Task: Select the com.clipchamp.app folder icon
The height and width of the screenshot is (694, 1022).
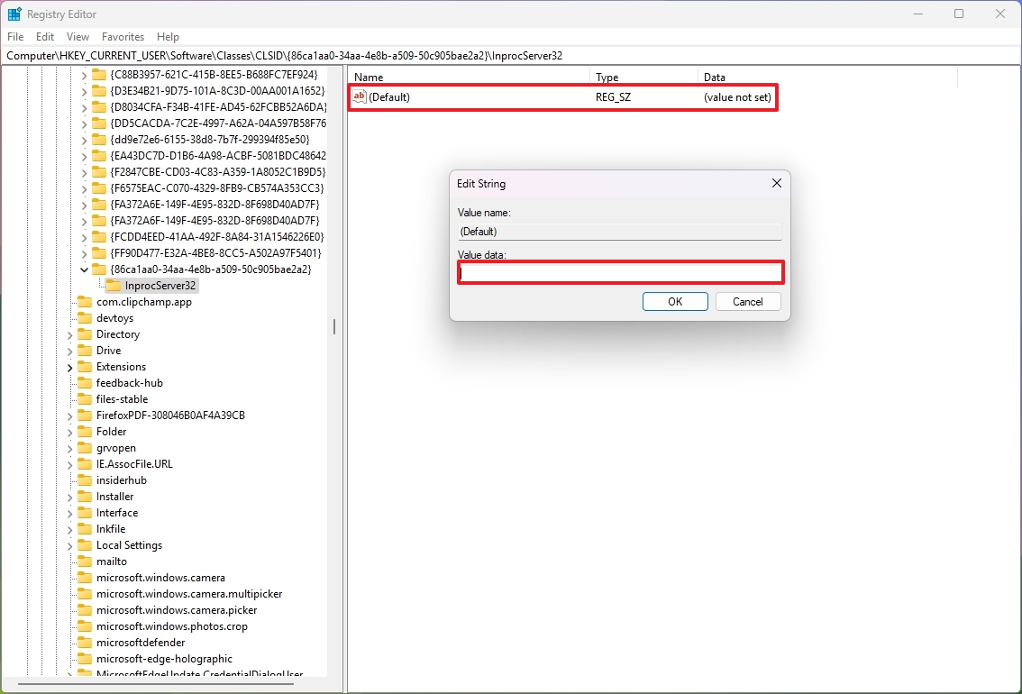Action: pyautogui.click(x=85, y=301)
